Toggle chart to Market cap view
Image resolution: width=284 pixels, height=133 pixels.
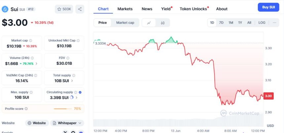click(x=125, y=23)
